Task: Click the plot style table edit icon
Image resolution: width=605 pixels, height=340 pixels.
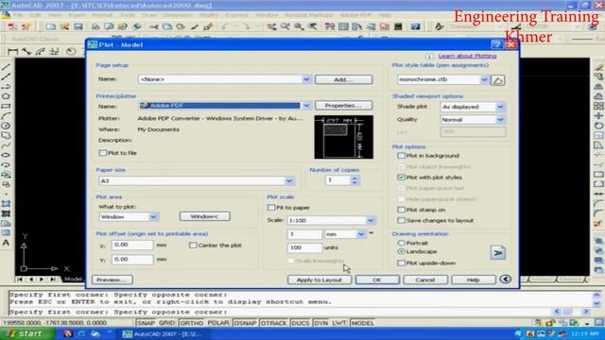Action: pos(498,80)
